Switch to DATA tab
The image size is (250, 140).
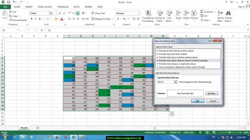pyautogui.click(x=77, y=7)
